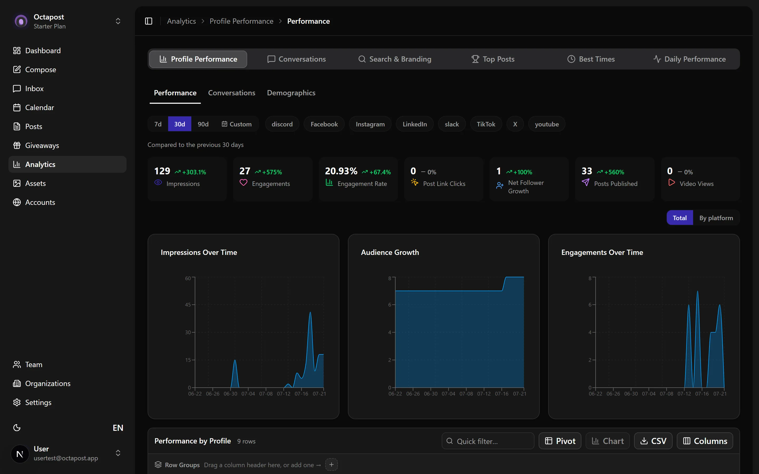Select the Demographics sub-tab
Viewport: 759px width, 474px height.
coord(291,93)
